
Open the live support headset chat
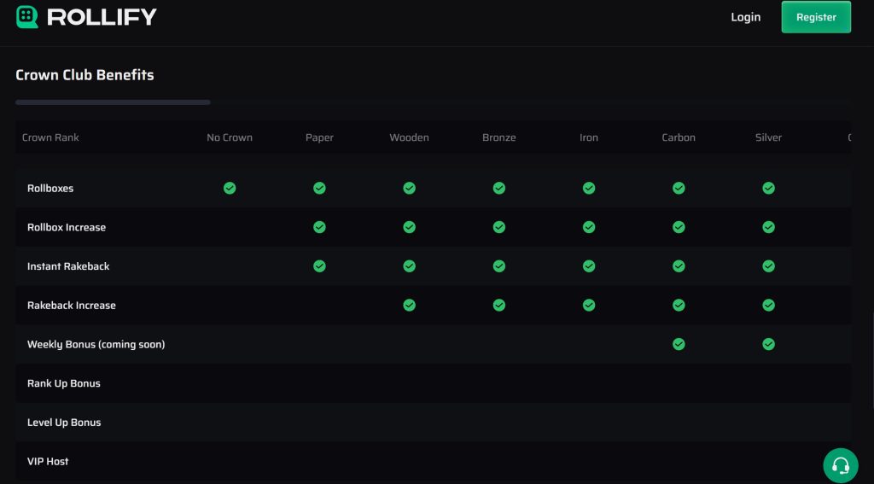pyautogui.click(x=840, y=465)
